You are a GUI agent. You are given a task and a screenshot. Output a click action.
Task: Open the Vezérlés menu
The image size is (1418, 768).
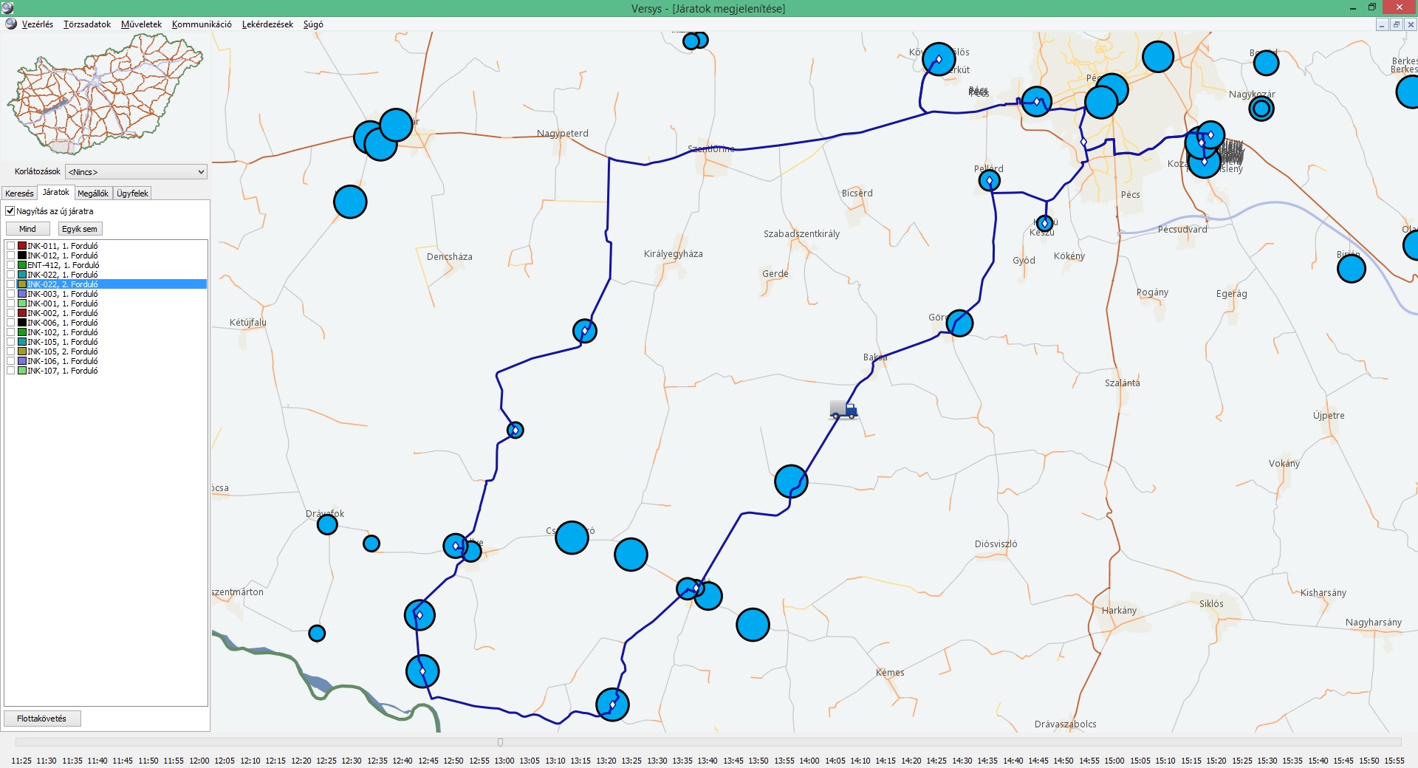(x=37, y=24)
